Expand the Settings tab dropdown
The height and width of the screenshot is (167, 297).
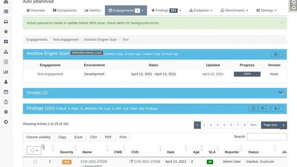tap(275, 11)
